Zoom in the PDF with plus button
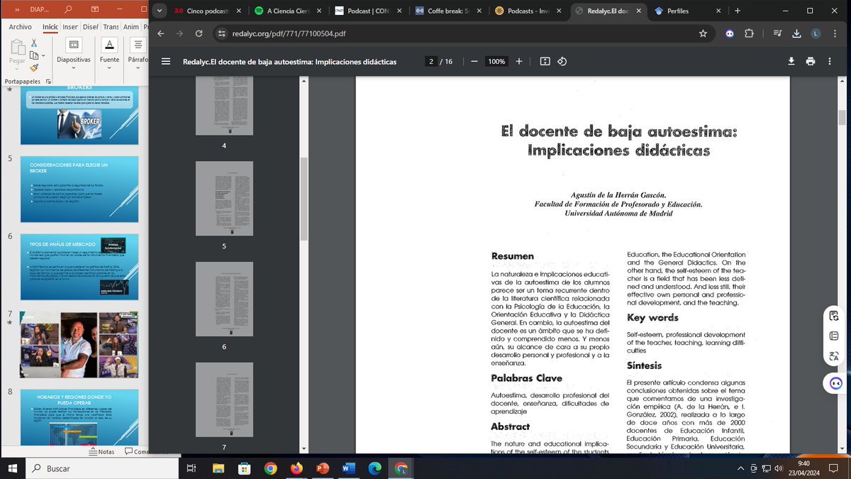This screenshot has width=851, height=479. click(519, 62)
